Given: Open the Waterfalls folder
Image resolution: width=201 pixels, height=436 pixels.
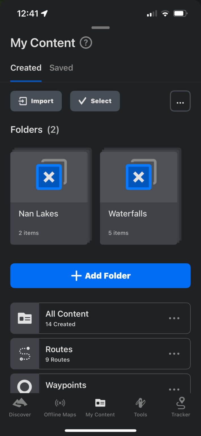Looking at the screenshot, I should [139, 198].
